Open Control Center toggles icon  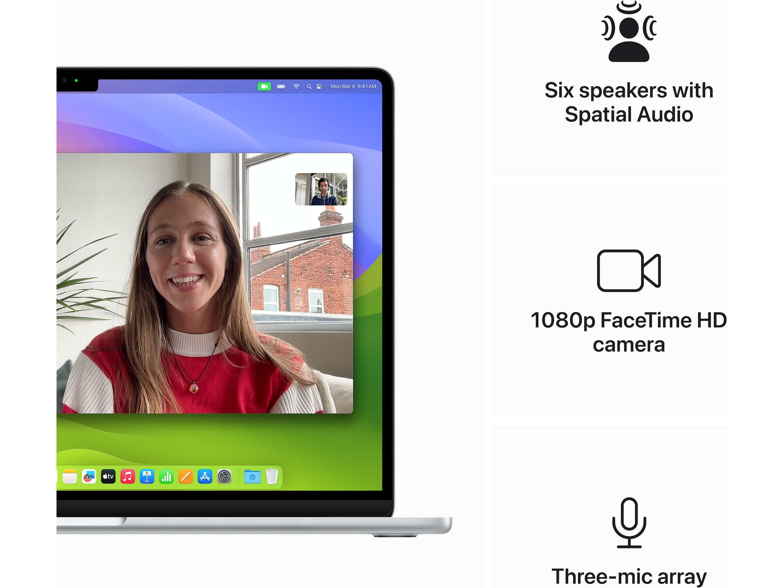[319, 87]
